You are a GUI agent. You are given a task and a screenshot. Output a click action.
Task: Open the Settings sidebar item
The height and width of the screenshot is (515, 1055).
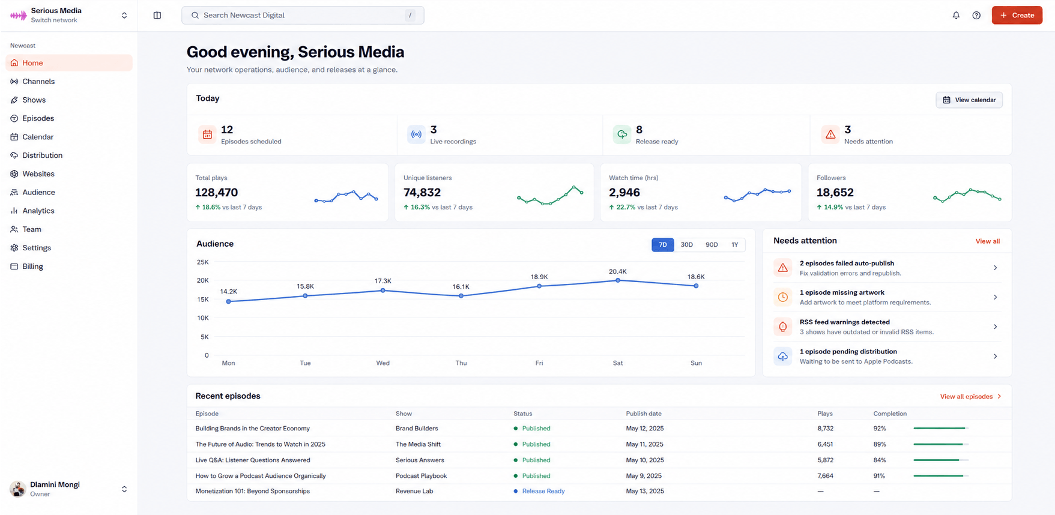[69, 248]
